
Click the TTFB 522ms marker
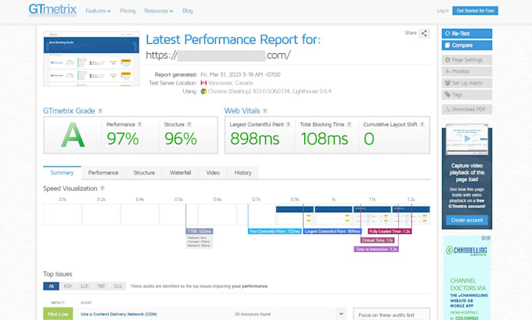click(199, 232)
